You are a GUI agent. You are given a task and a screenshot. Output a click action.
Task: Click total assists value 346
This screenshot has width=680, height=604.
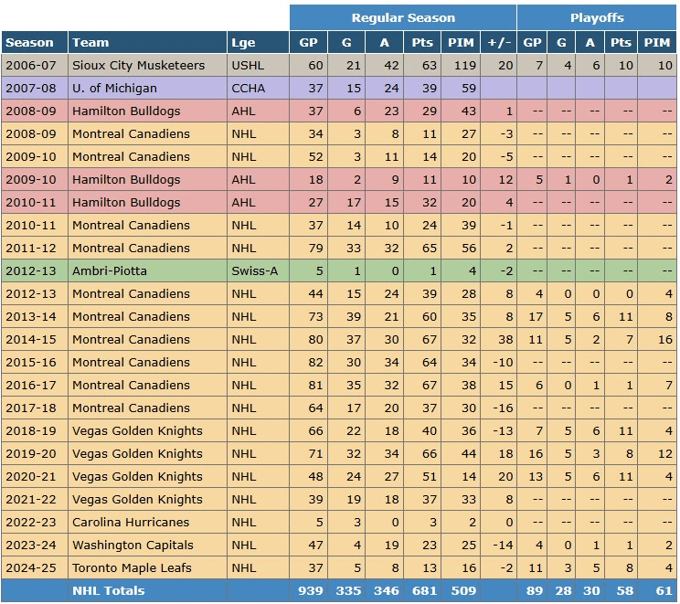click(x=387, y=590)
